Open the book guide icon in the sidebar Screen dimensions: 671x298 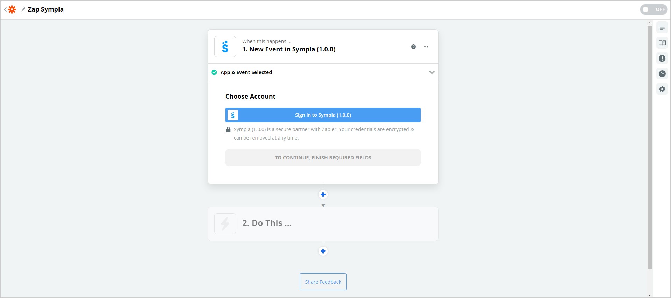point(662,43)
